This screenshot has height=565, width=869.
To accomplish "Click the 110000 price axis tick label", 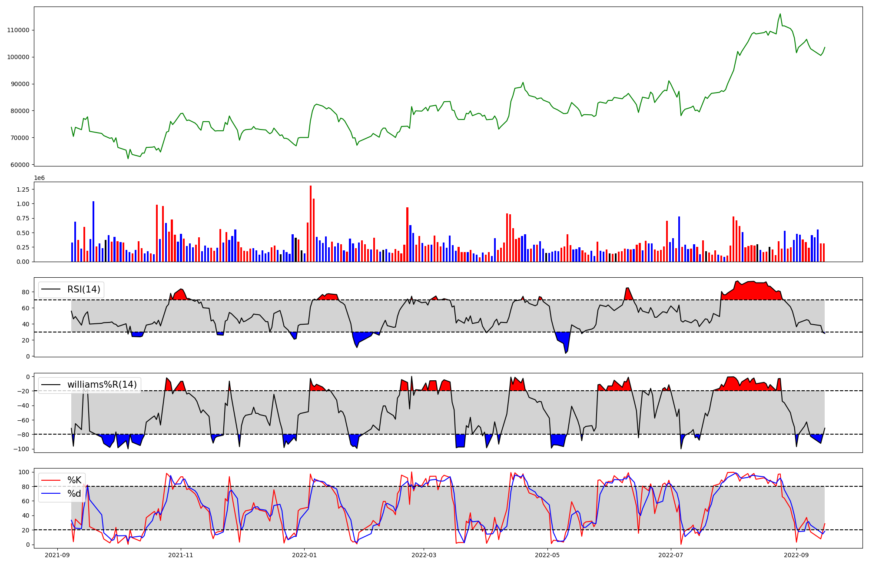I will [18, 30].
